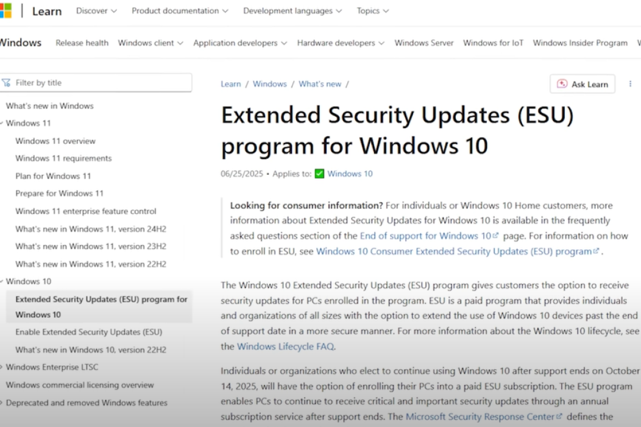Image resolution: width=641 pixels, height=427 pixels.
Task: Collapse the Windows 11 tree section
Action: [2, 124]
